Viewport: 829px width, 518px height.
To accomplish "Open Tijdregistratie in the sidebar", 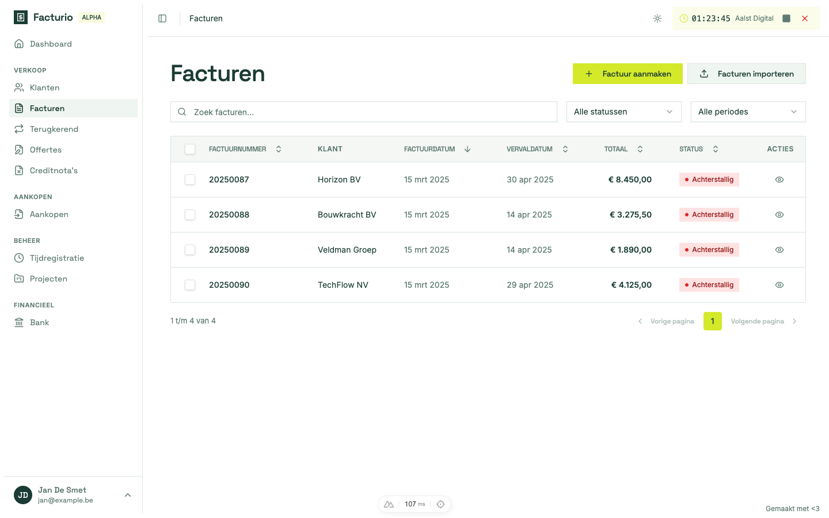I will tap(73, 258).
